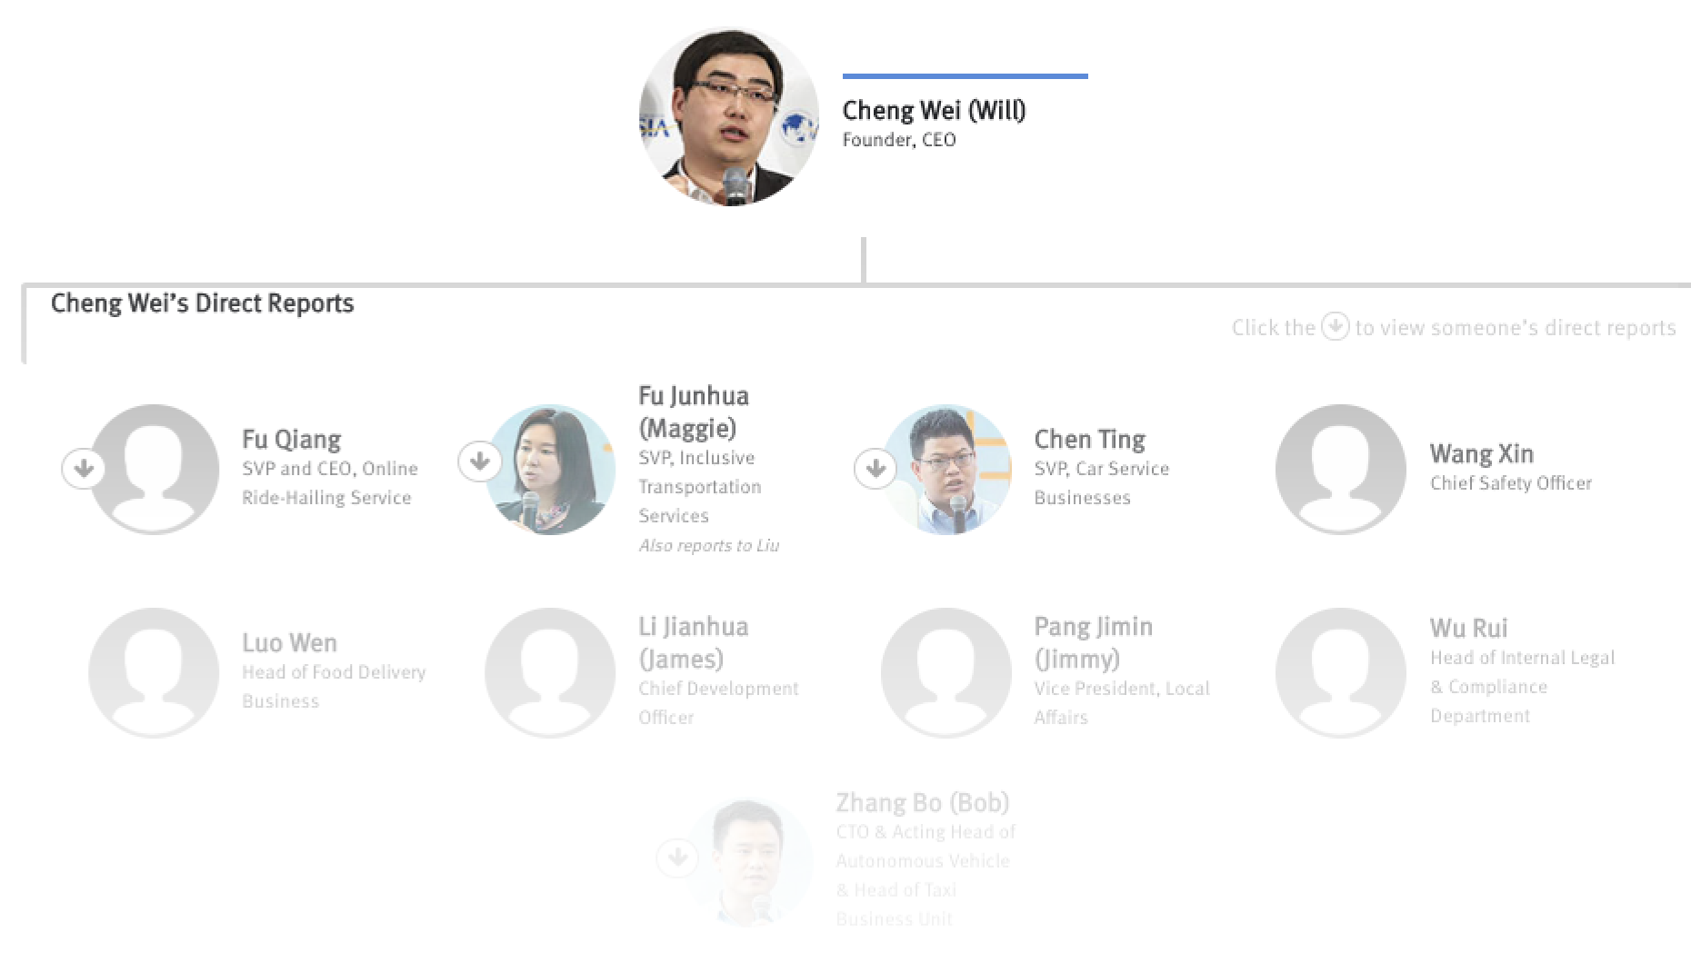Click Luo Wen's placeholder avatar icon
Image resolution: width=1691 pixels, height=953 pixels.
click(x=154, y=673)
